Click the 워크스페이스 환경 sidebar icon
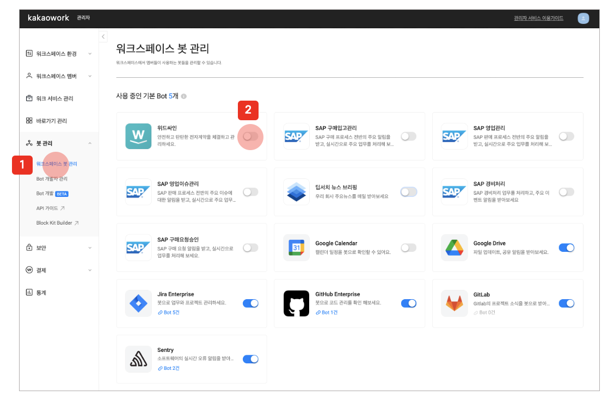Screen dimensions: 614x396 29,53
